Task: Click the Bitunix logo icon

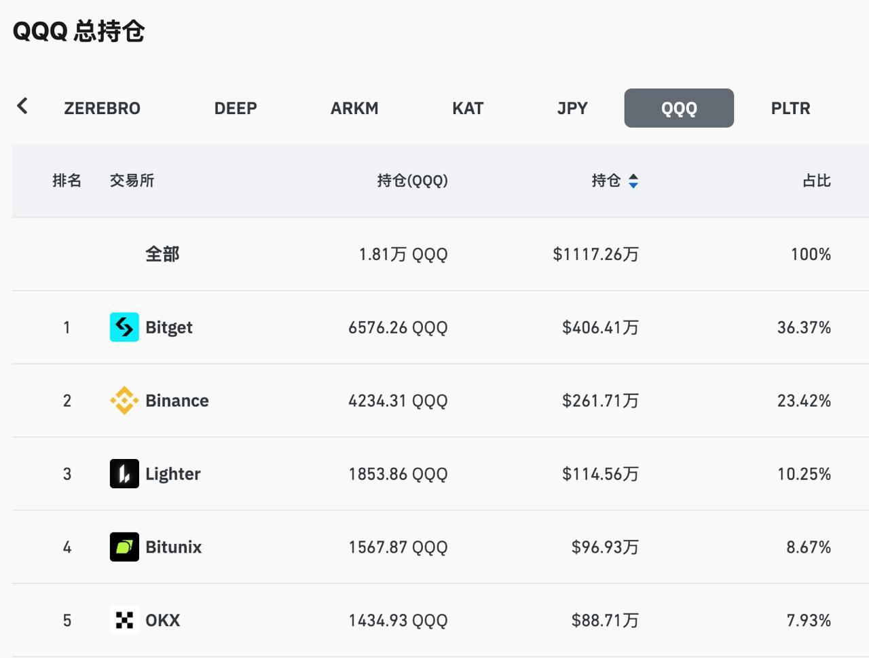Action: 124,547
